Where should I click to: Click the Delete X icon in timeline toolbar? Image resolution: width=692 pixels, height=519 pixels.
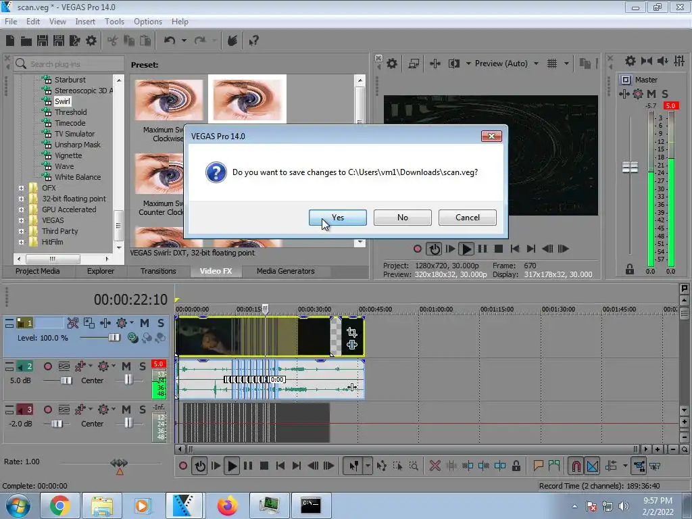pos(435,466)
